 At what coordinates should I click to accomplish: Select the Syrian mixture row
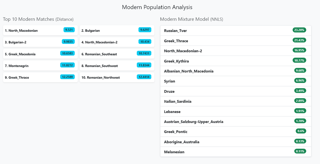[x=235, y=81]
